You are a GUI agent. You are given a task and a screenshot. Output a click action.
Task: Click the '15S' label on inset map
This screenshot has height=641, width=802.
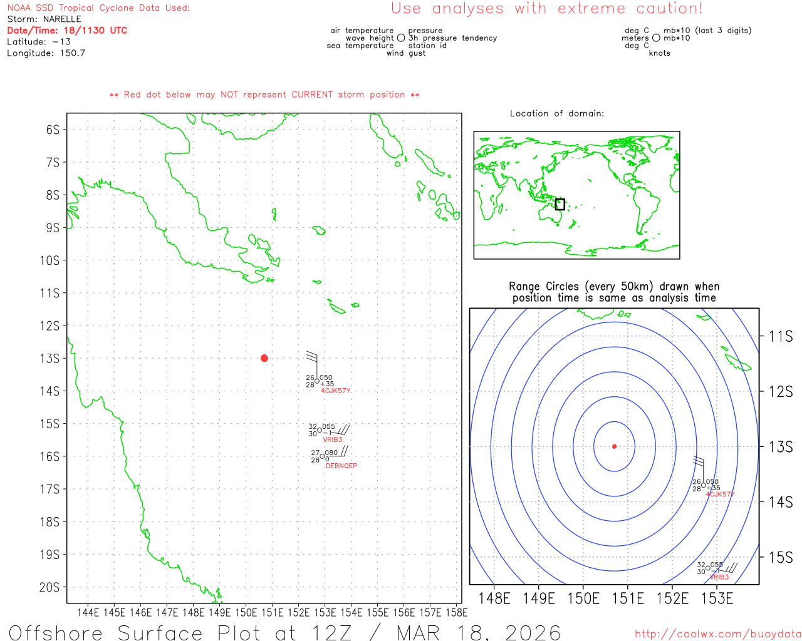[781, 557]
